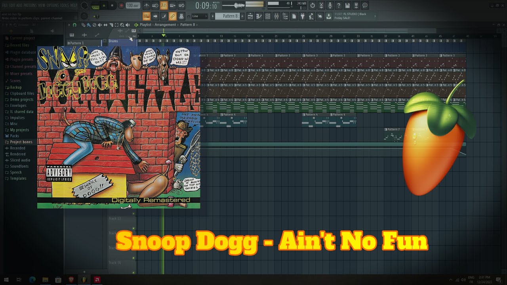Open the Line snap dropdown
Screen dimensions: 507x285
click(200, 16)
